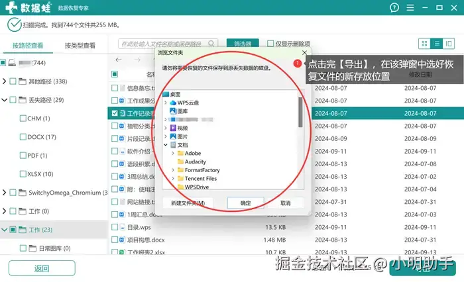This screenshot has height=282, width=464.
Task: Switch to detail pane view icon
Action: (449, 44)
